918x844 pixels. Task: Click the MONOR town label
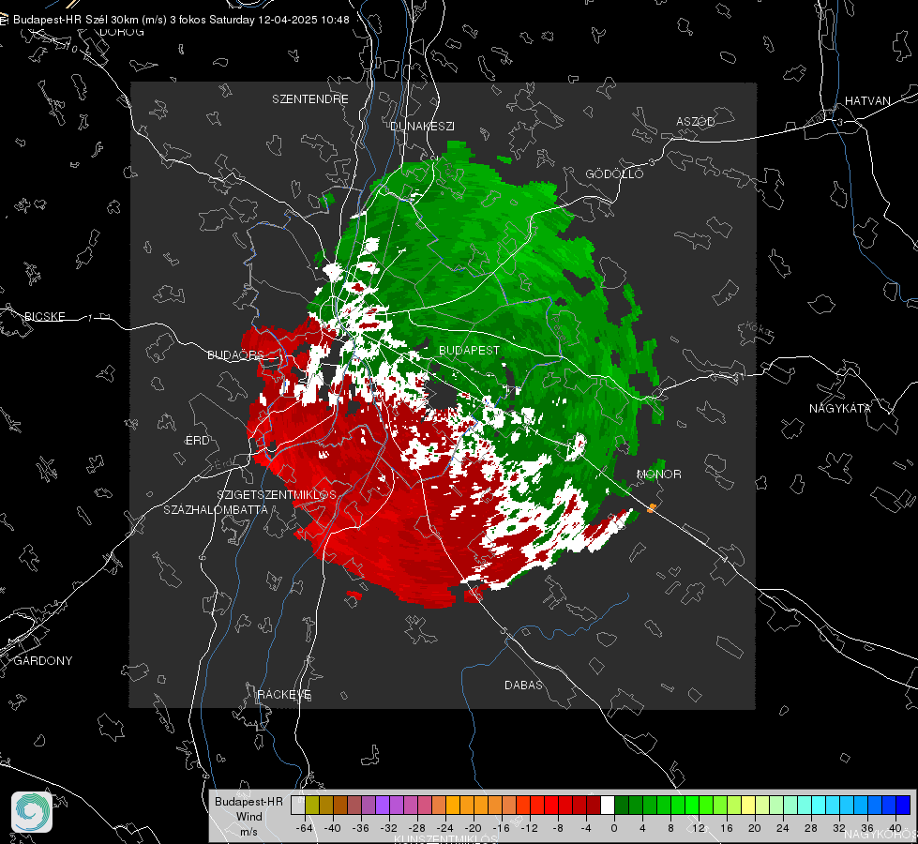(658, 474)
